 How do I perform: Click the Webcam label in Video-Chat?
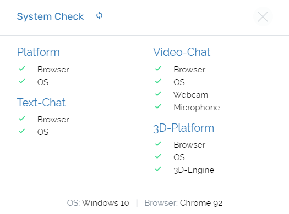click(191, 95)
